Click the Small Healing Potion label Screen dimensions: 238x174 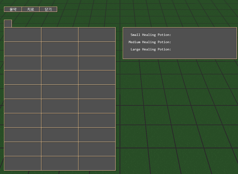coord(151,35)
